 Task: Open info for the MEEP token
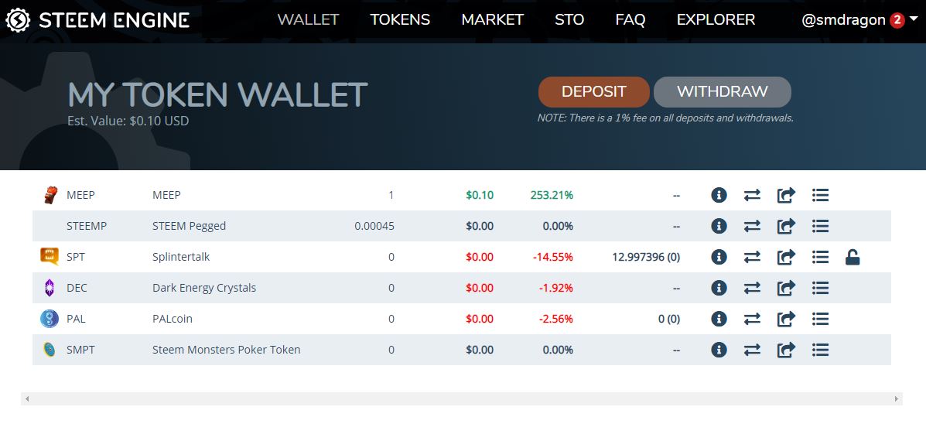click(719, 195)
